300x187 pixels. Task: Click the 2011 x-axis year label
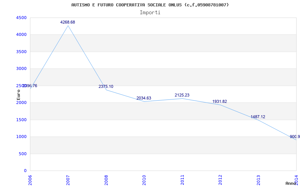tap(182, 180)
